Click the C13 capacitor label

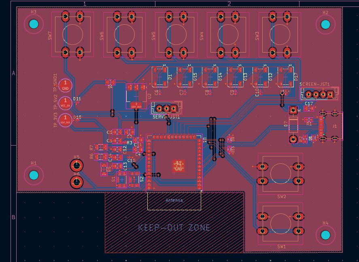(125, 166)
